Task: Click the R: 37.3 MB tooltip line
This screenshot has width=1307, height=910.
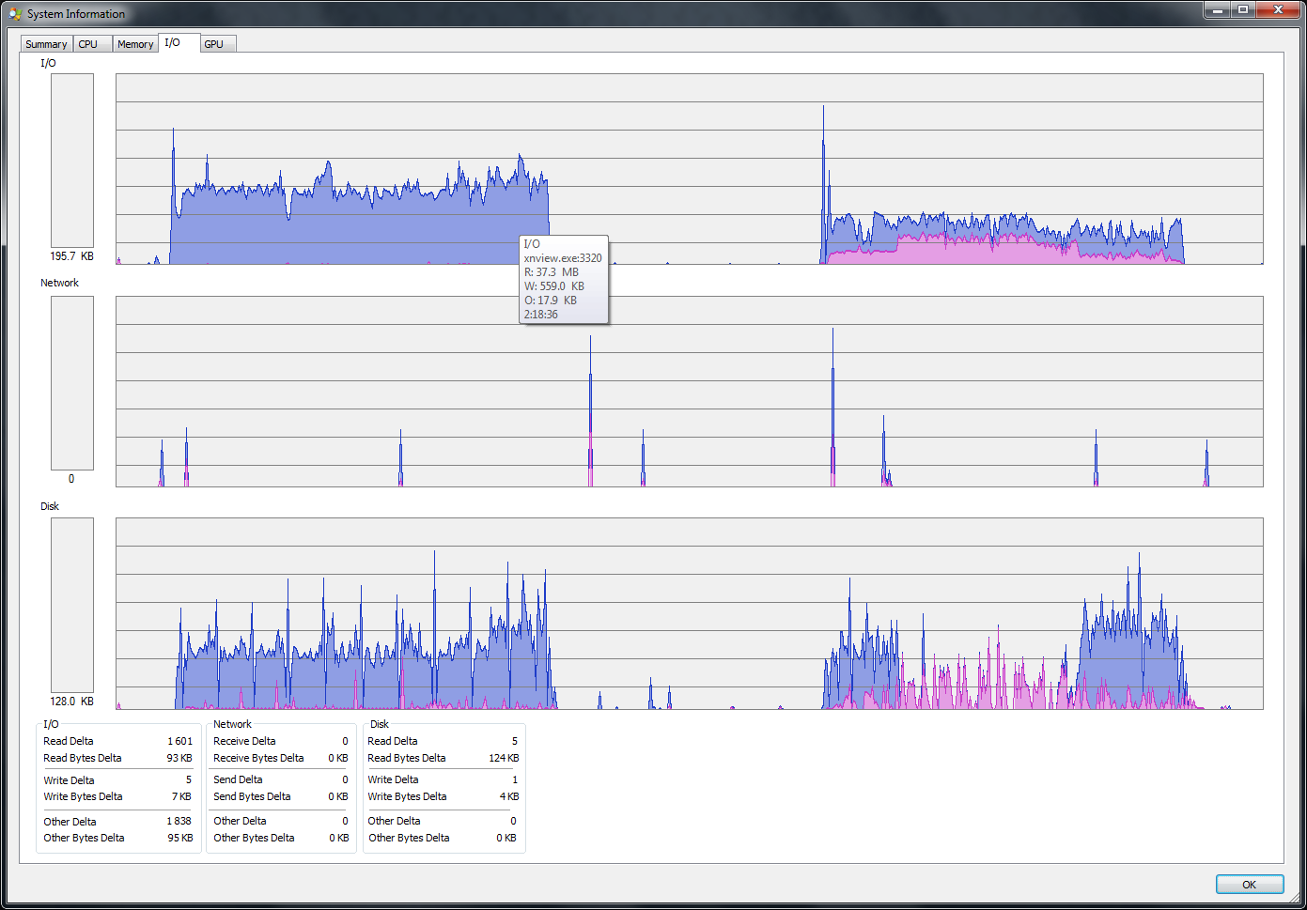Action: (552, 272)
